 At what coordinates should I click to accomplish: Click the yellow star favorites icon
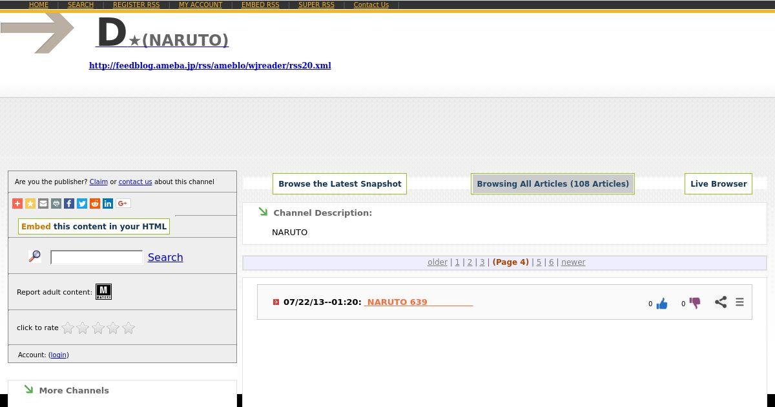tap(30, 203)
